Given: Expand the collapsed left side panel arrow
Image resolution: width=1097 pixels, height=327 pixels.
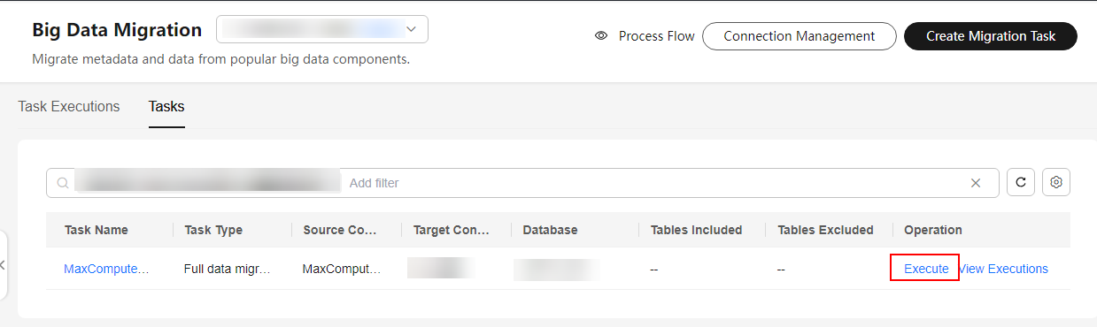Looking at the screenshot, I should (4, 265).
